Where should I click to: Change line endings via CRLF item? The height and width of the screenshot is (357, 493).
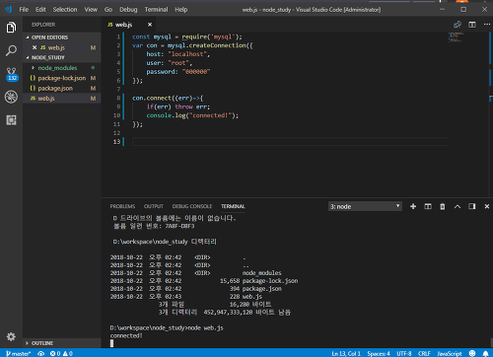click(424, 353)
